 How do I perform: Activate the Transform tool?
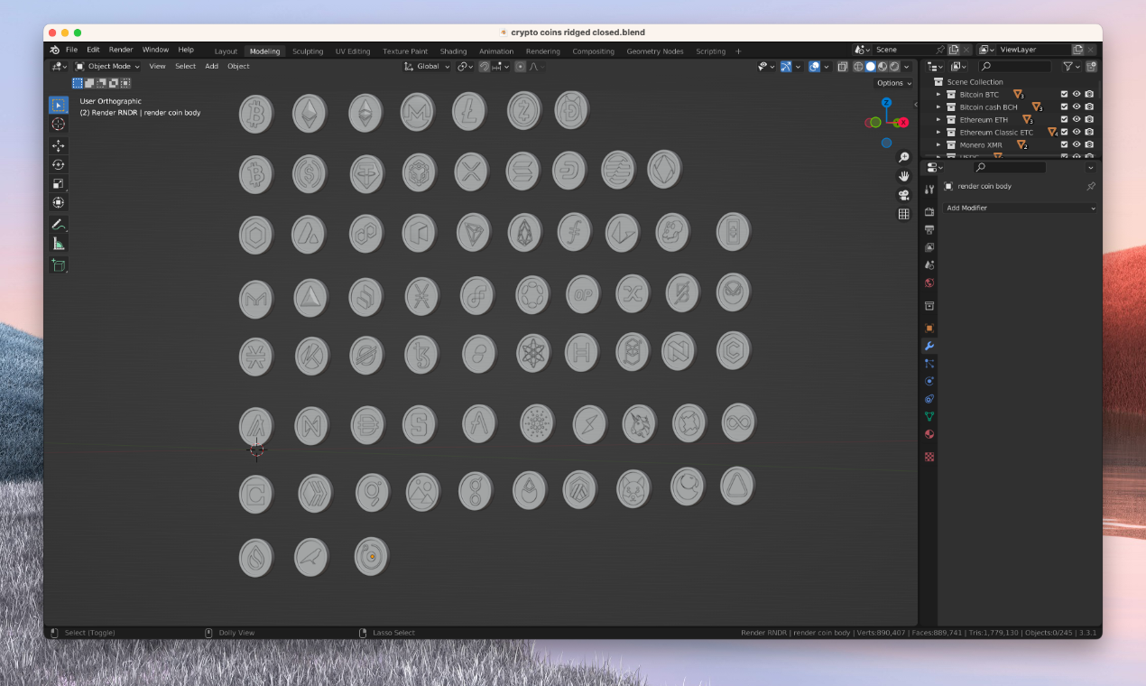coord(59,202)
